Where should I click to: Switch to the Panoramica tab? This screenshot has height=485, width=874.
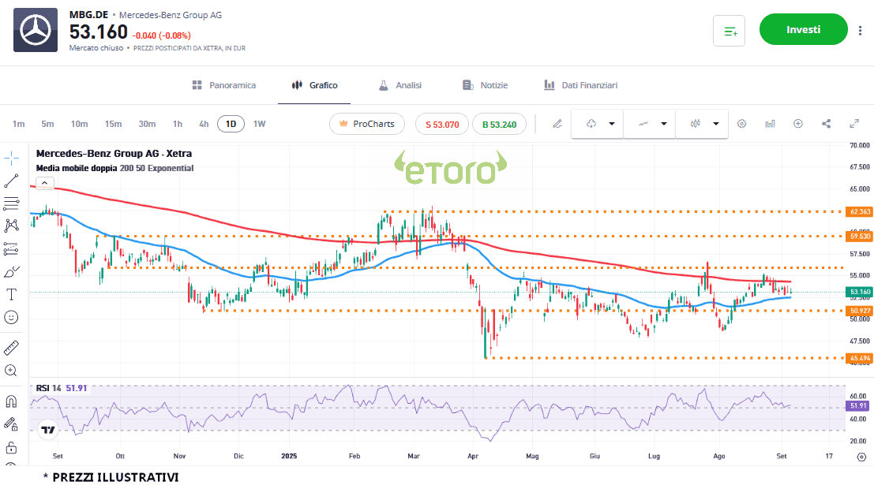pyautogui.click(x=224, y=85)
